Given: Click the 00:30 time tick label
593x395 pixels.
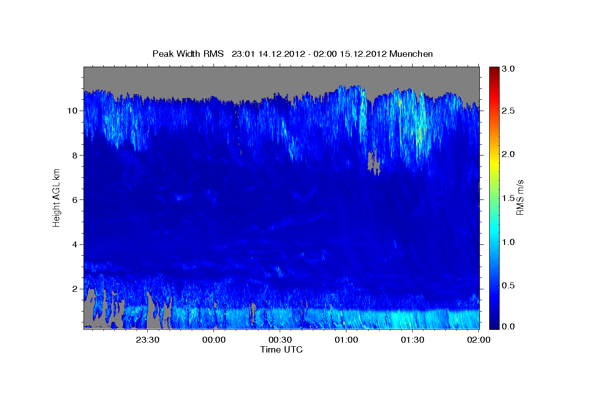Looking at the screenshot, I should [280, 340].
